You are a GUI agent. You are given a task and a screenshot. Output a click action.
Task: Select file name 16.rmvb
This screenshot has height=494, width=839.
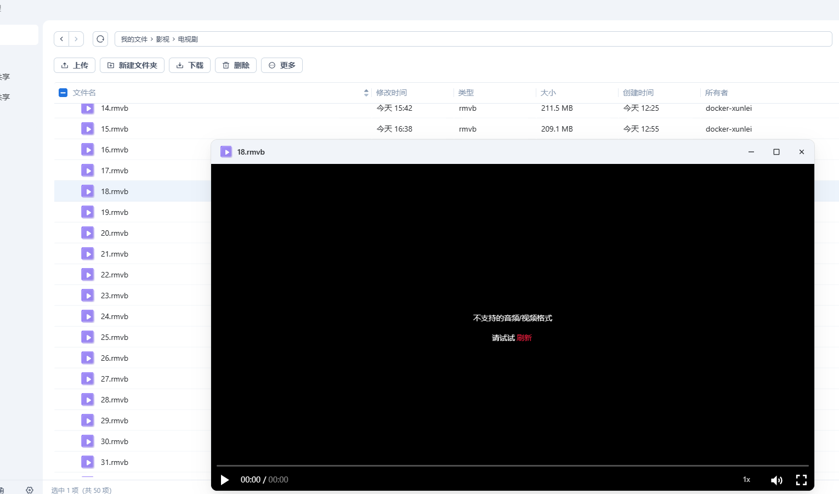115,150
